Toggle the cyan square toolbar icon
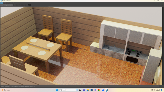Image resolution: width=164 pixels, height=92 pixels. (24, 5)
